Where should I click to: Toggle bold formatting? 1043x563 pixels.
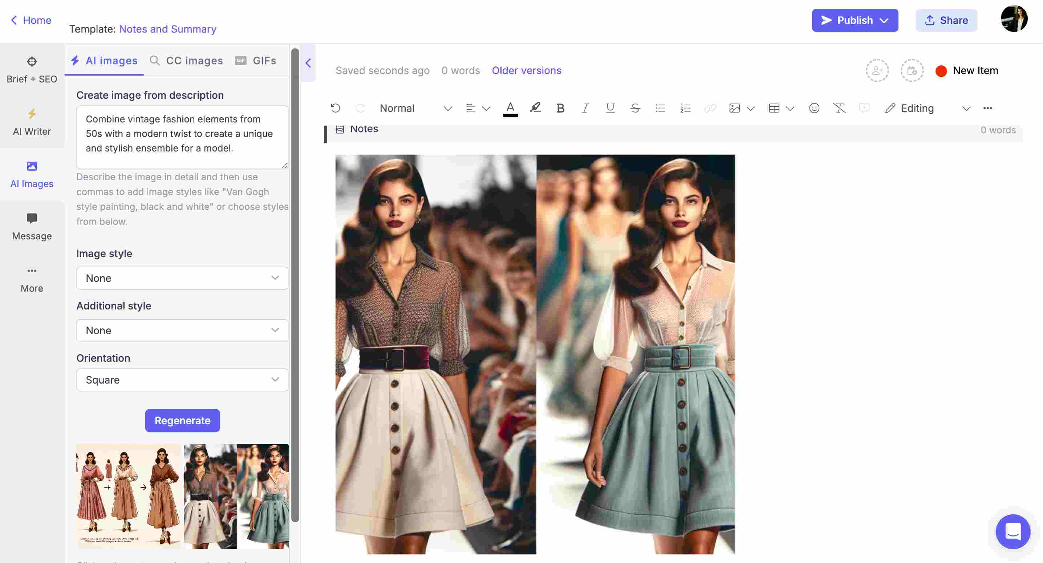560,108
